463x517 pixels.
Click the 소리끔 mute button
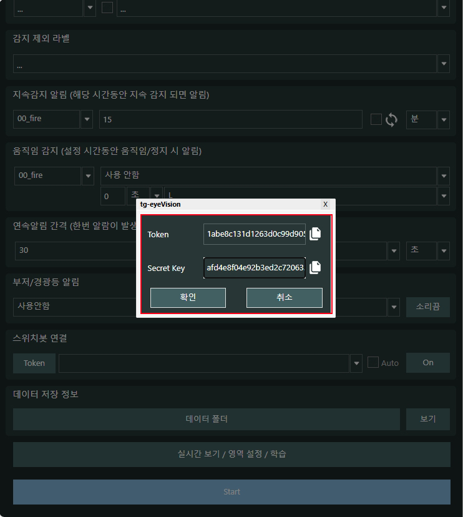[427, 307]
